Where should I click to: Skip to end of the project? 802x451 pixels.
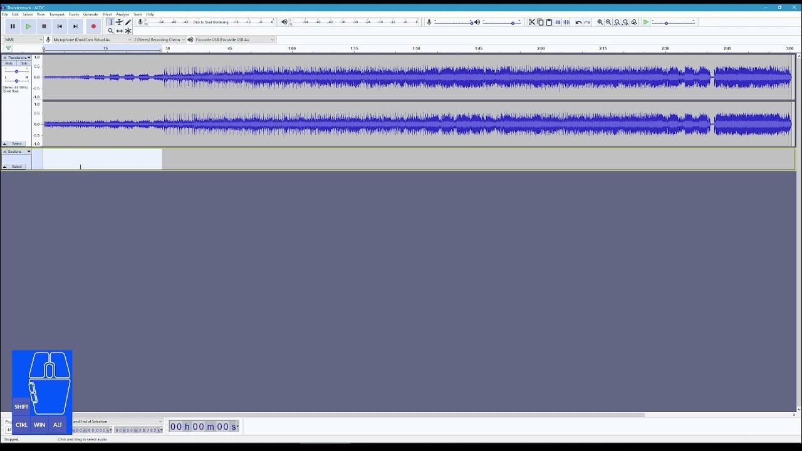pos(75,26)
